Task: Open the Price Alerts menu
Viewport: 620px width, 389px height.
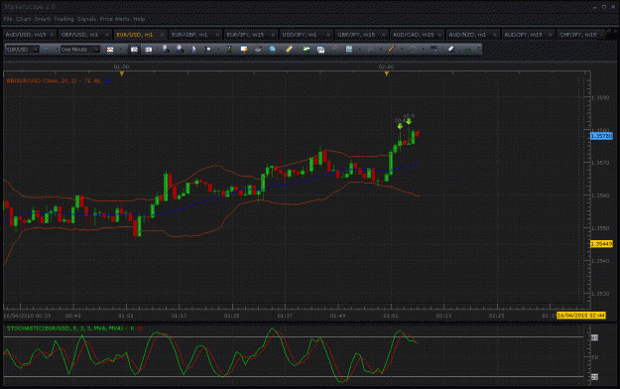Action: pos(114,19)
